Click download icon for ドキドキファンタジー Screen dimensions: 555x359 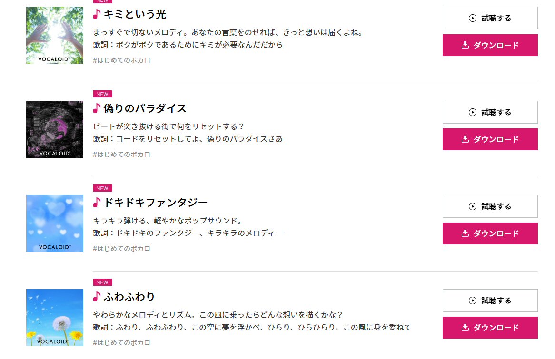pyautogui.click(x=466, y=233)
